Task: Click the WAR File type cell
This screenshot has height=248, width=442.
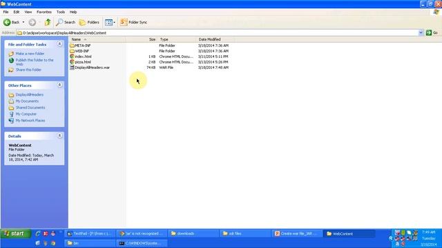Action: 166,68
